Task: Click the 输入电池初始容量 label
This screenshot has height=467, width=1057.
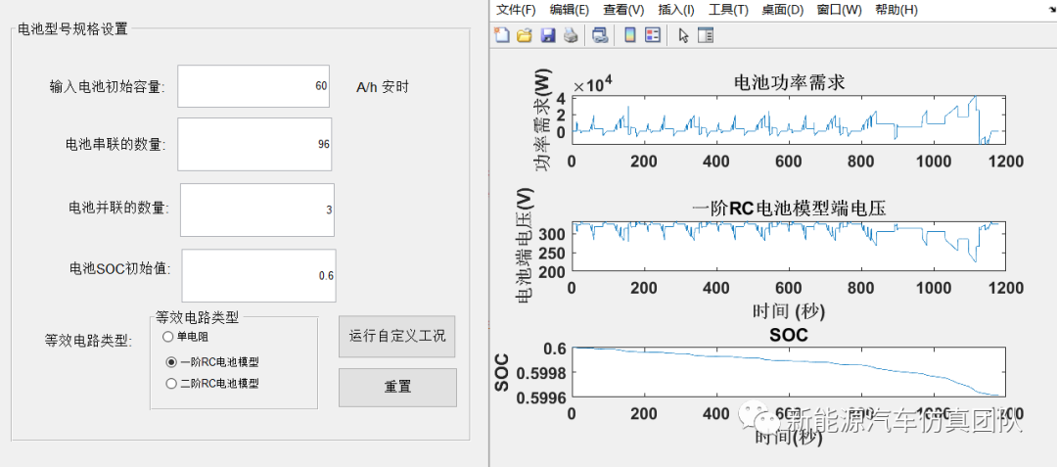Action: point(108,87)
